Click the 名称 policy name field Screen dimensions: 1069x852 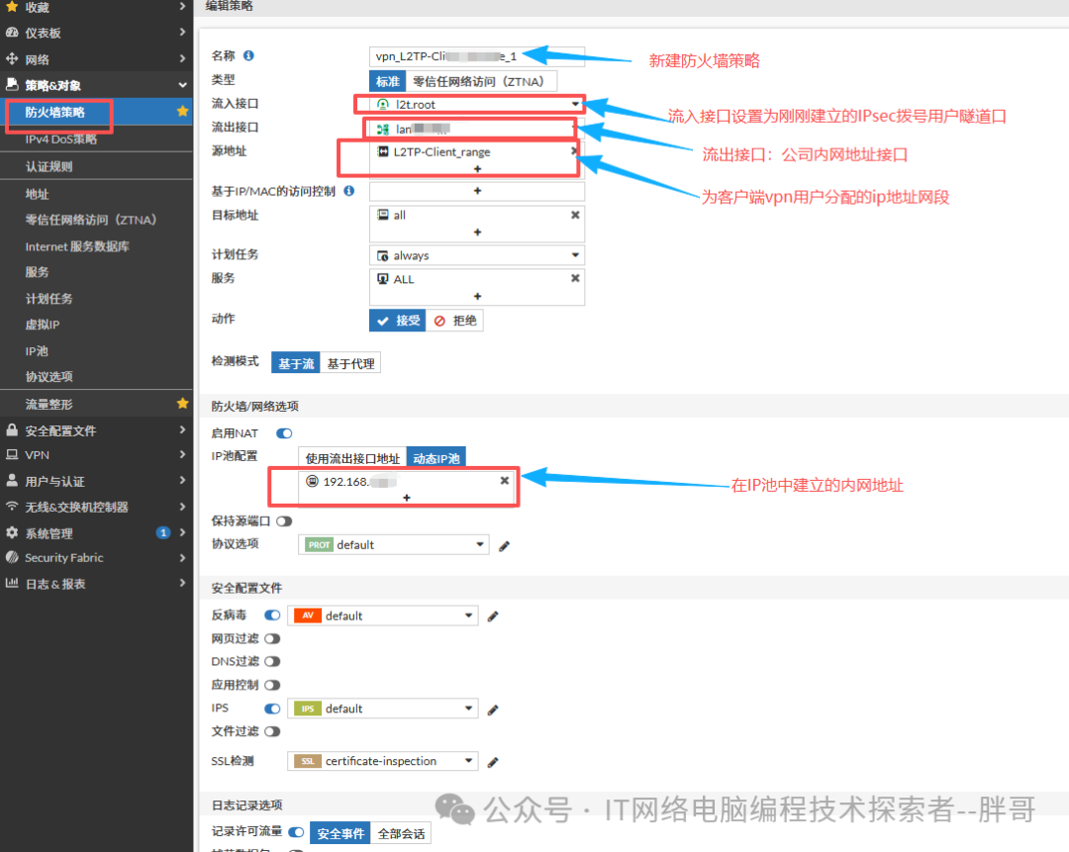click(x=475, y=56)
